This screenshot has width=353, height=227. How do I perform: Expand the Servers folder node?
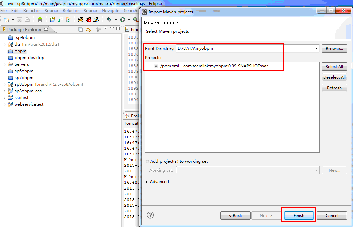click(4, 64)
